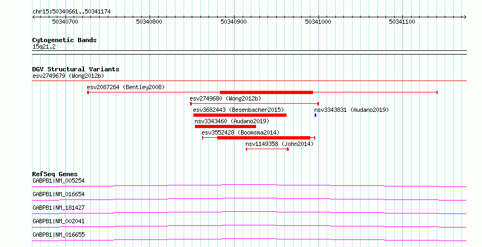
Task: Open the RefSeq Genes track heading
Action: (55, 174)
